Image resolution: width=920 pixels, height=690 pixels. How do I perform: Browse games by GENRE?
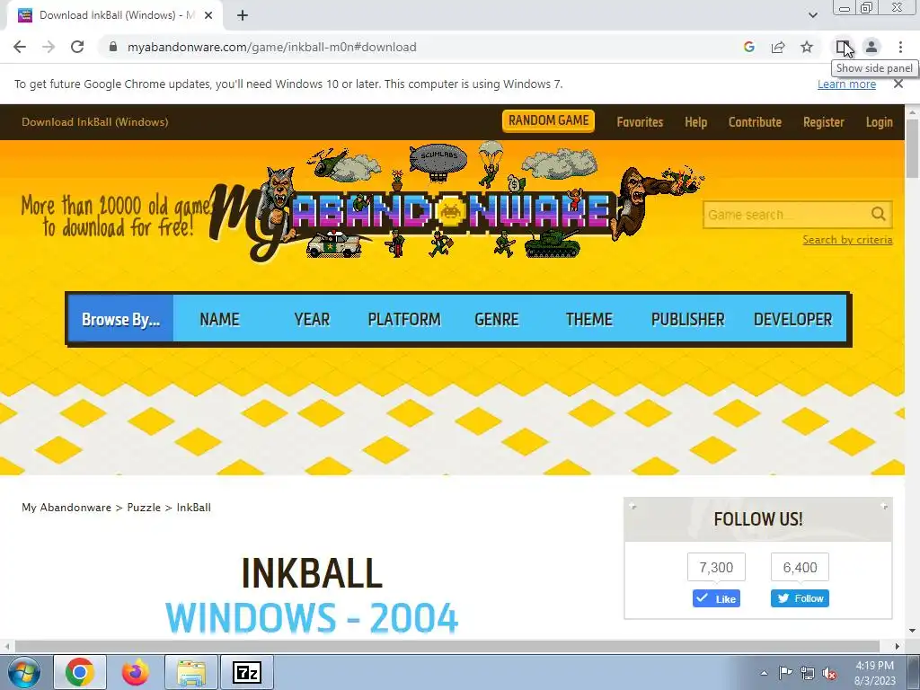[496, 319]
